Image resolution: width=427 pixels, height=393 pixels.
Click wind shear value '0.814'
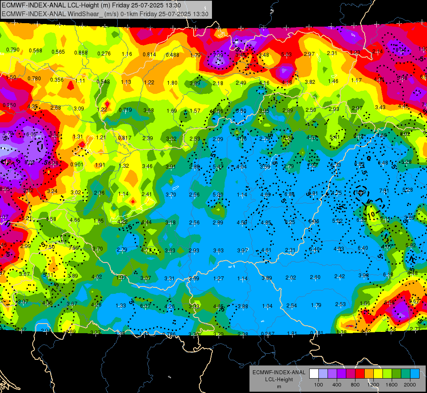point(149,55)
